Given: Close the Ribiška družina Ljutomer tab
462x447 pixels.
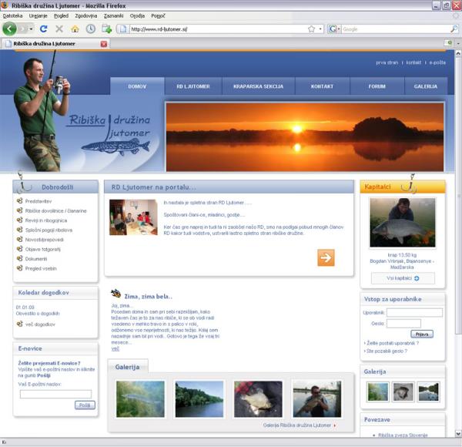Looking at the screenshot, I should pos(104,44).
